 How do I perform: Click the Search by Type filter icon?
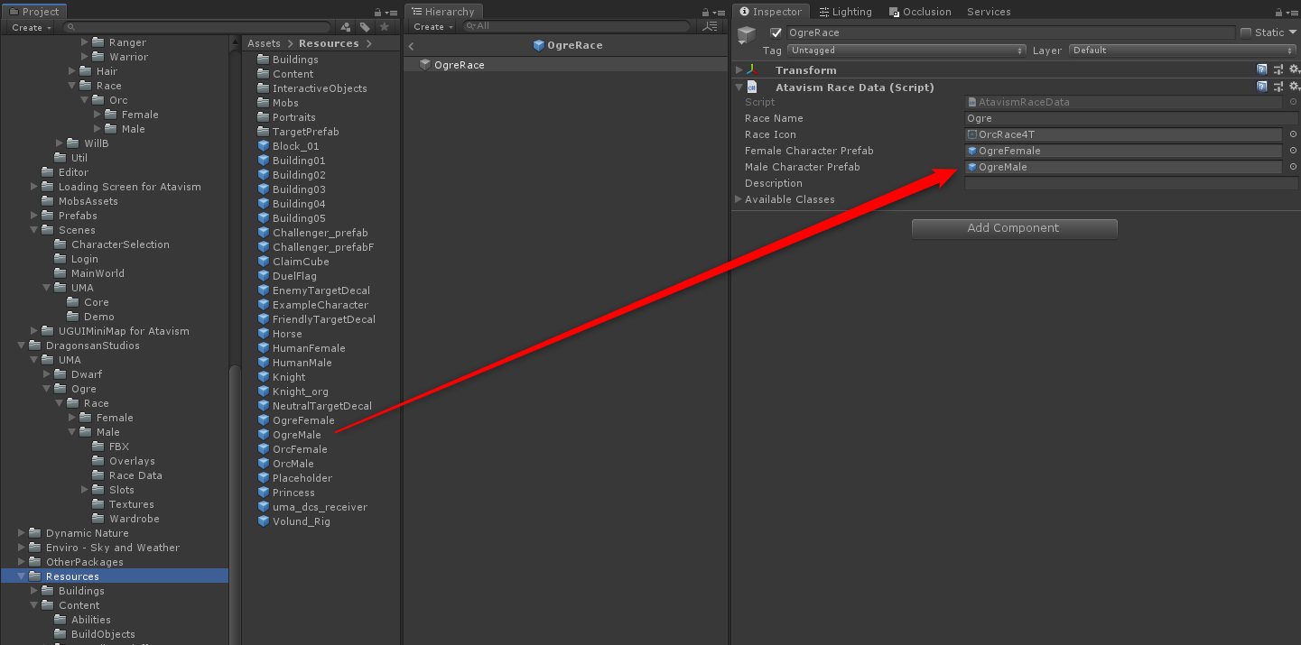pos(346,27)
